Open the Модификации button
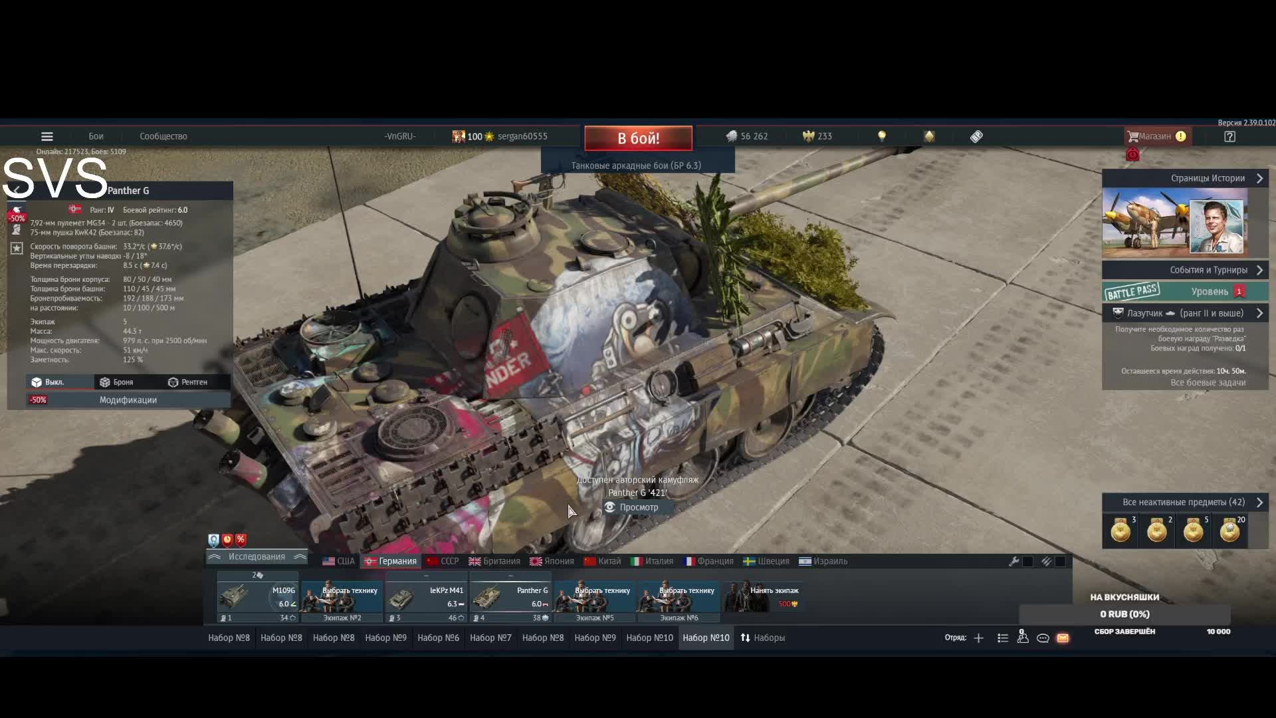This screenshot has width=1276, height=718. point(128,400)
